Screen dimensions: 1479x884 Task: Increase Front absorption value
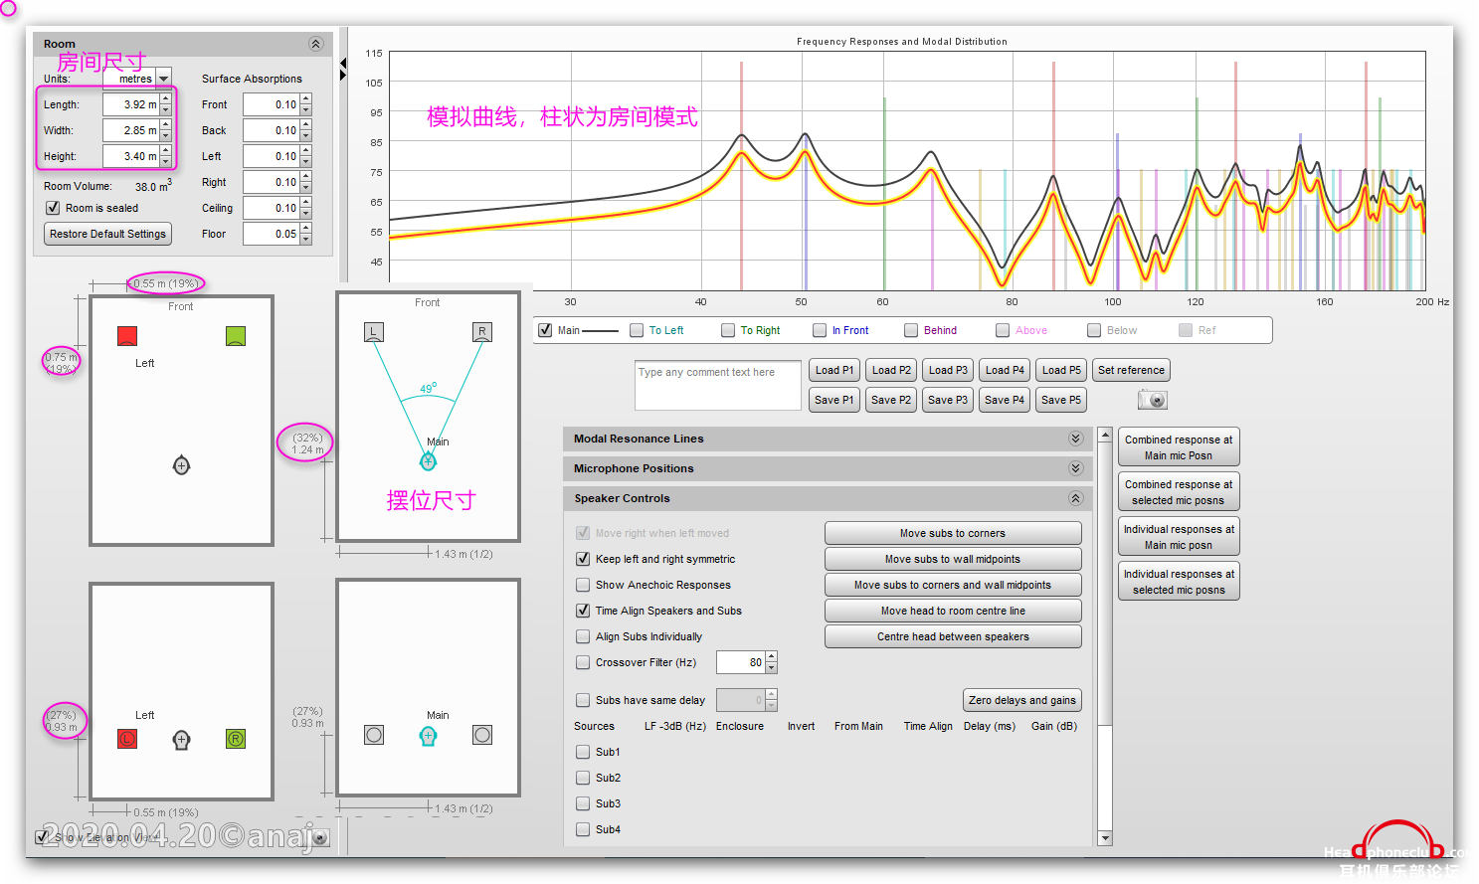(305, 99)
